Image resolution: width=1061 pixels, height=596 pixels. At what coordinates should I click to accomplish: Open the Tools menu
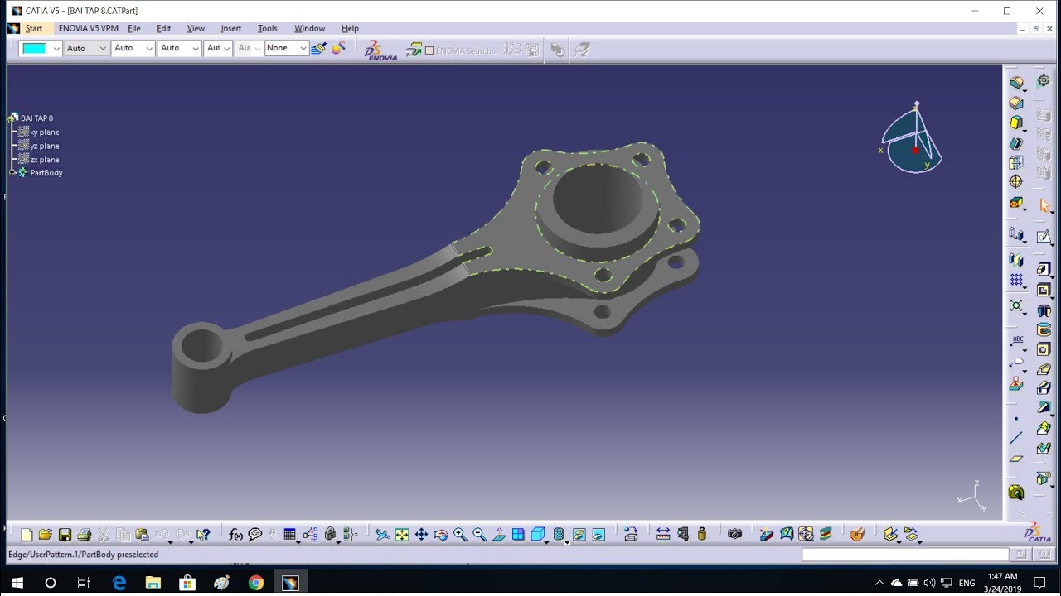(x=268, y=28)
